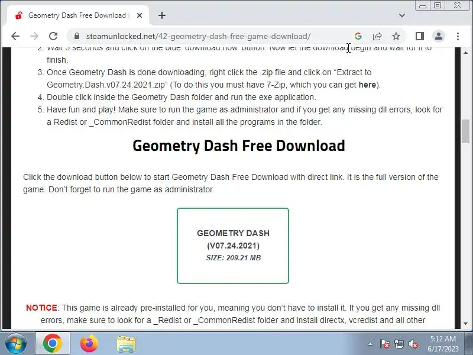Show hidden tray icons arrow

(371, 344)
